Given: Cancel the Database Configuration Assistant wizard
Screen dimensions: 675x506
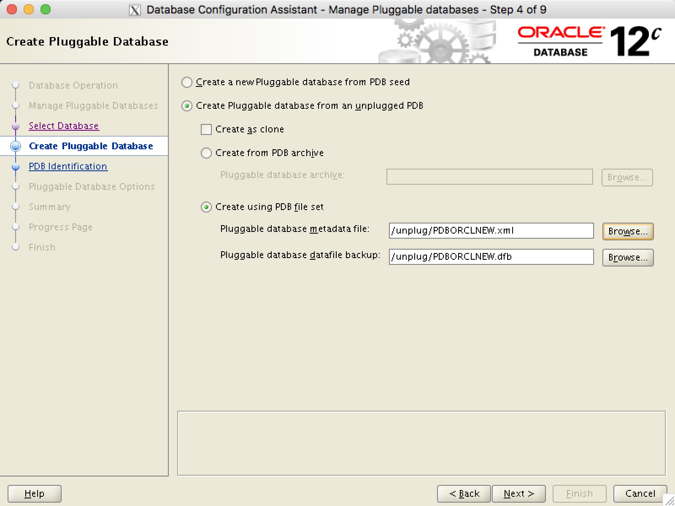Looking at the screenshot, I should click(x=640, y=493).
